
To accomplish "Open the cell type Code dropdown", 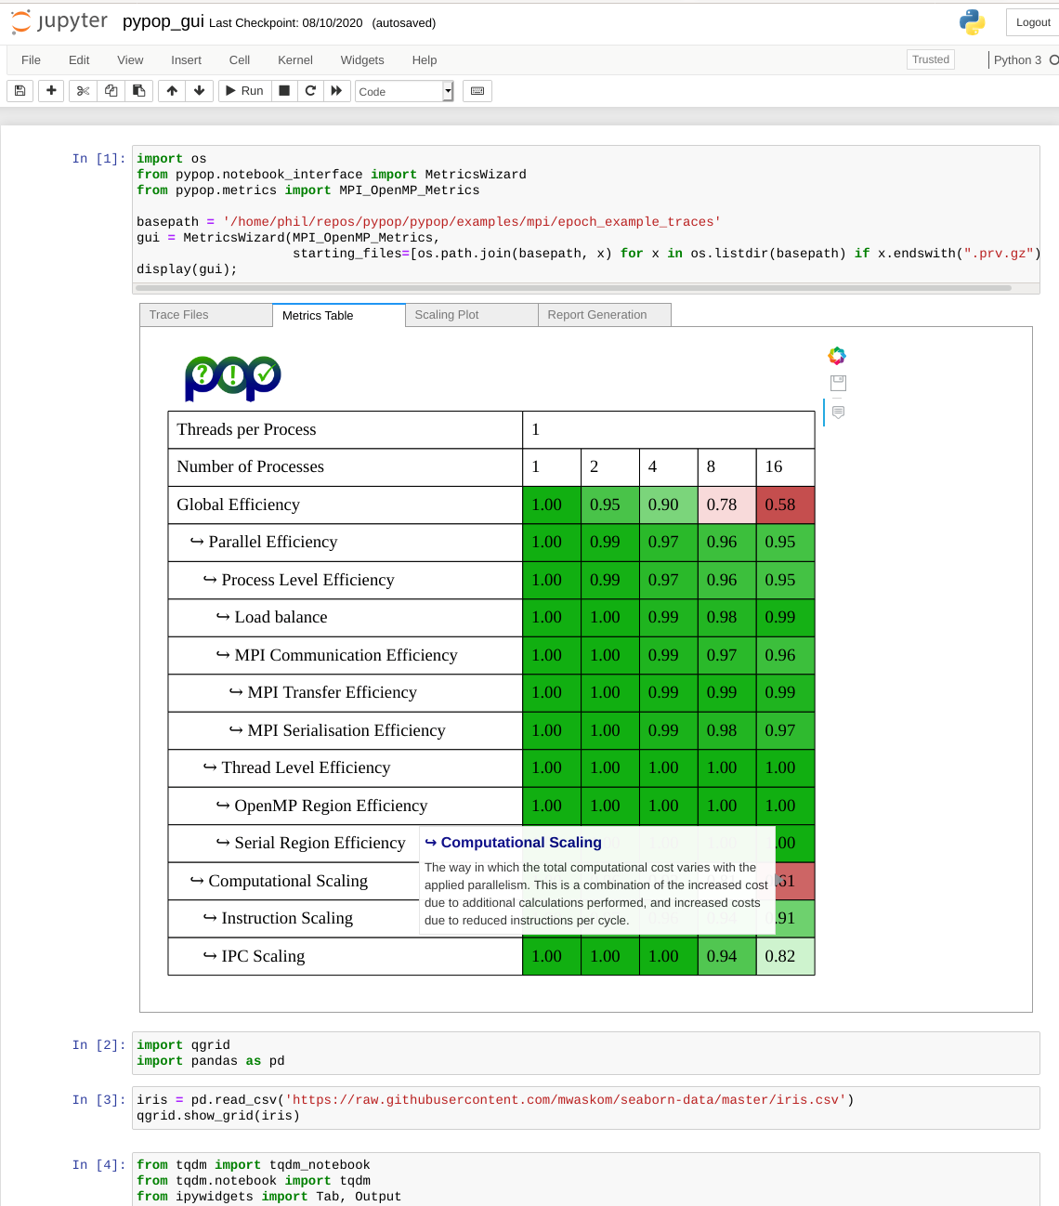I will pos(404,91).
